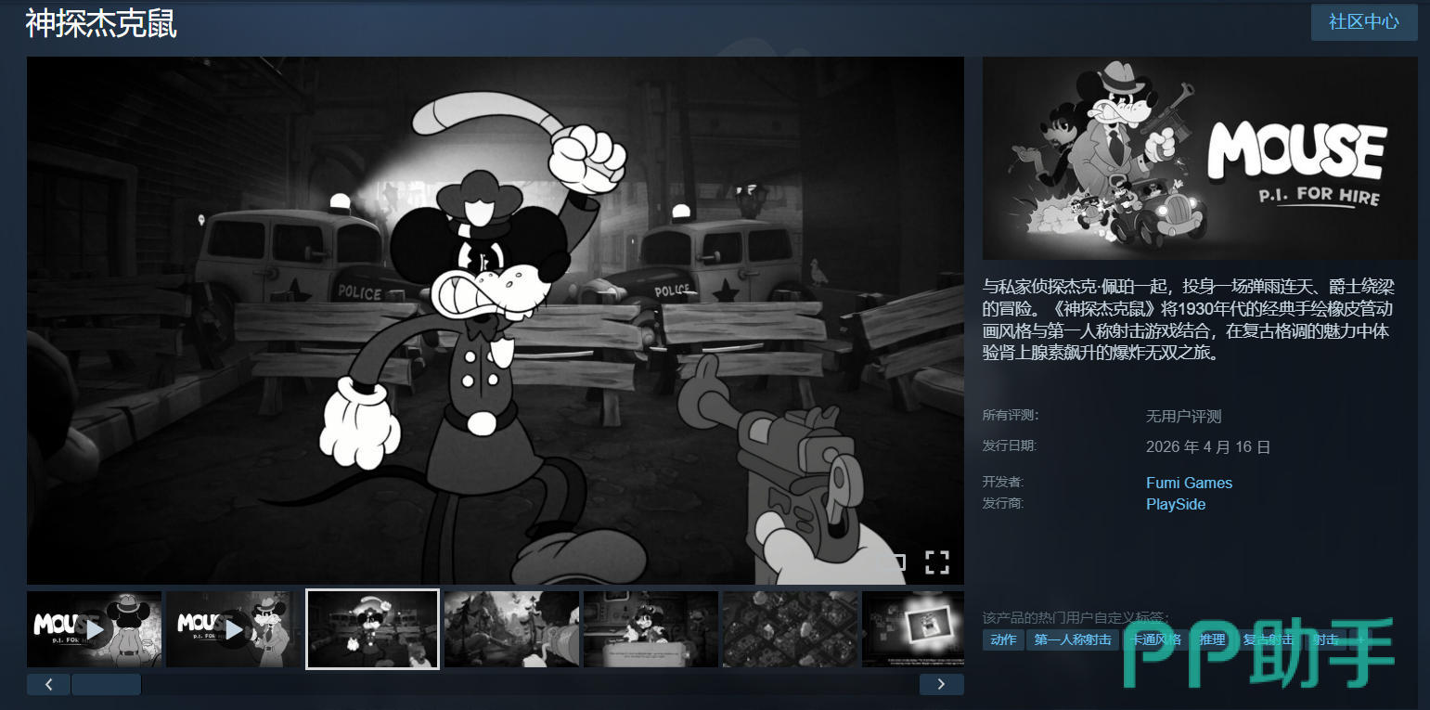Click the 发行商: label
1430x710 pixels.
[x=1003, y=503]
